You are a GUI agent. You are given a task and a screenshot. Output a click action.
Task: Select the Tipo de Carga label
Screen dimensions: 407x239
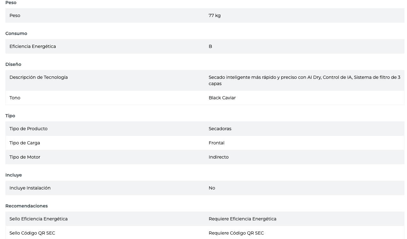click(x=25, y=143)
